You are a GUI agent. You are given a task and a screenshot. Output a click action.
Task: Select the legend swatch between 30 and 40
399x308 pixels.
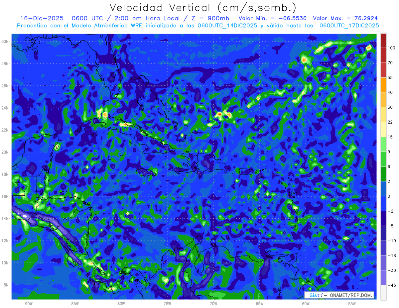pos(383,100)
